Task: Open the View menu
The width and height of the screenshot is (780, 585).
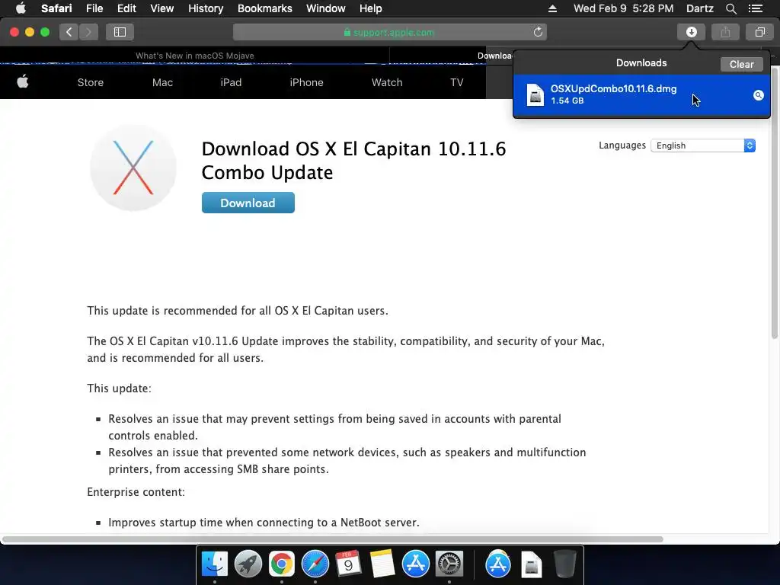Action: [x=162, y=8]
